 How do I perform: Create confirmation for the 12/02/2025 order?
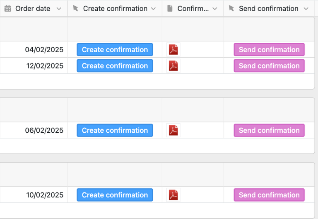[115, 66]
